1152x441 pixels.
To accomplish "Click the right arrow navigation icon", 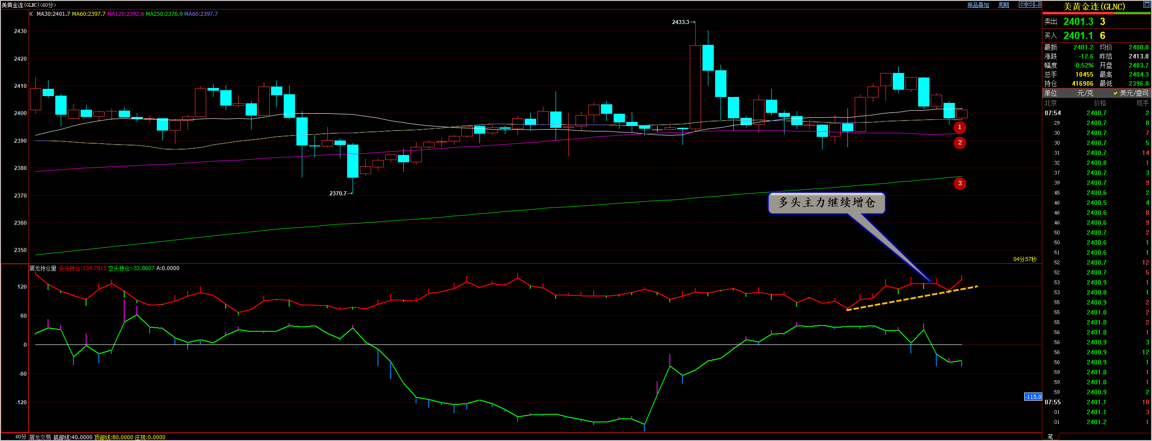I will 1030,5.
